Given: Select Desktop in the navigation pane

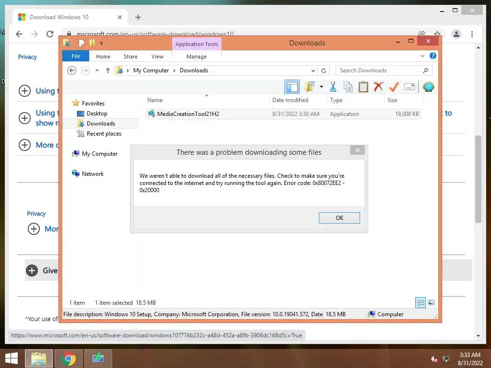Looking at the screenshot, I should coord(97,114).
